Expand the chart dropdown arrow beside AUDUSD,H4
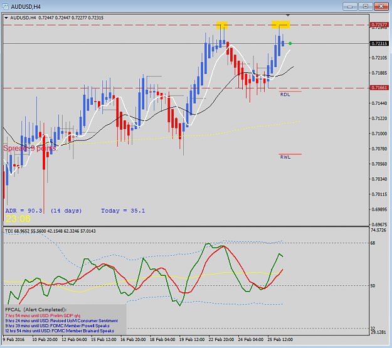Image resolution: width=392 pixels, height=348 pixels. tap(6, 18)
